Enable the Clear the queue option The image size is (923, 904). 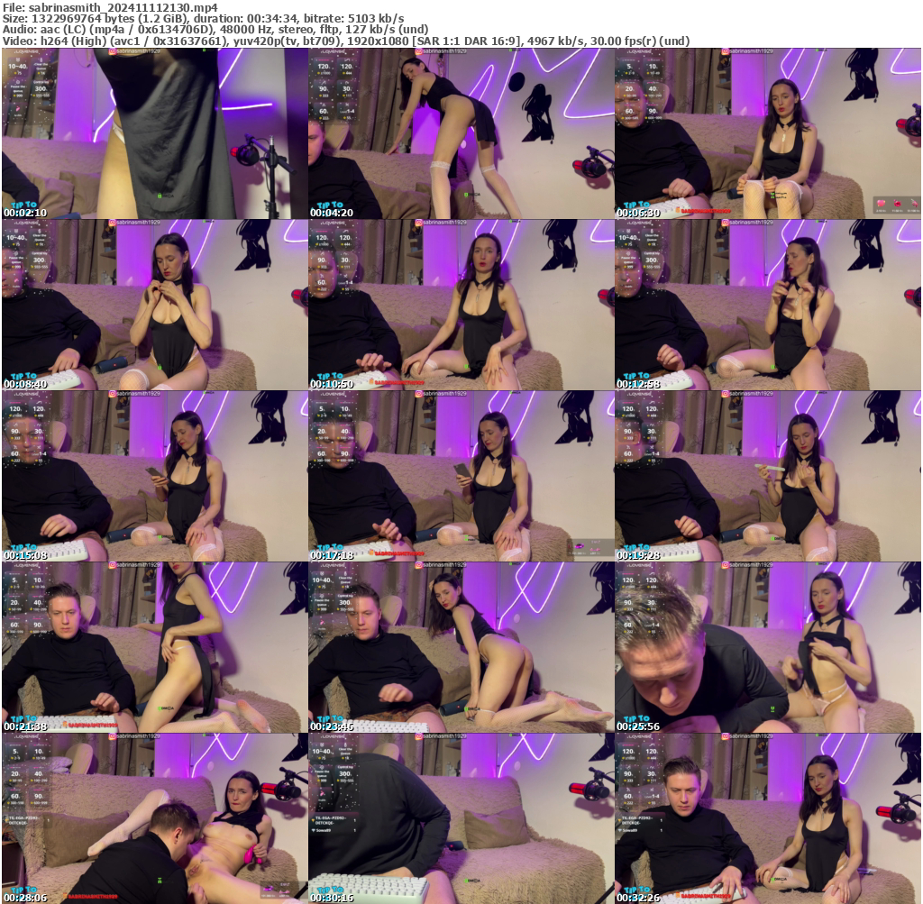click(x=40, y=65)
